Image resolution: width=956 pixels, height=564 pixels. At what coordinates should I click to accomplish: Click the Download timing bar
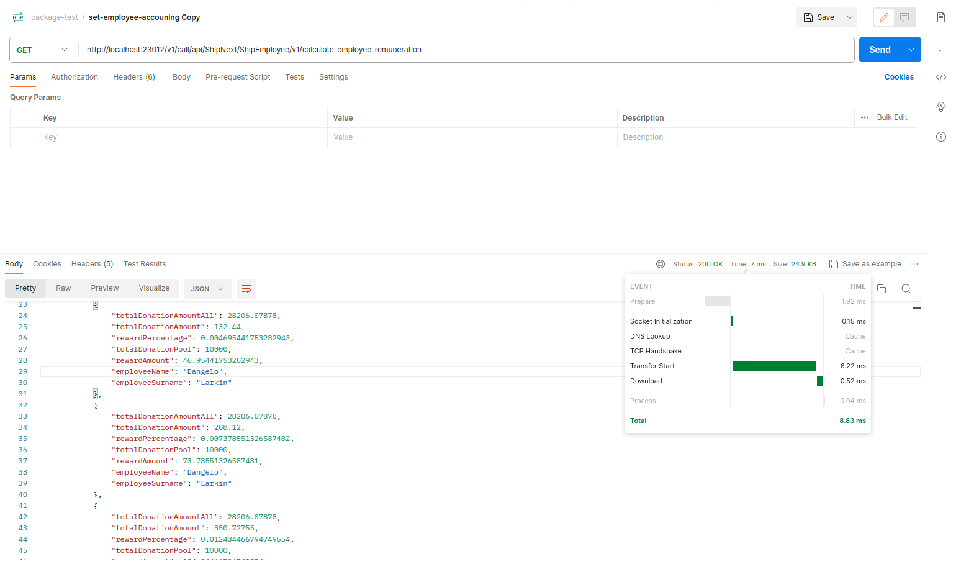[x=820, y=381]
